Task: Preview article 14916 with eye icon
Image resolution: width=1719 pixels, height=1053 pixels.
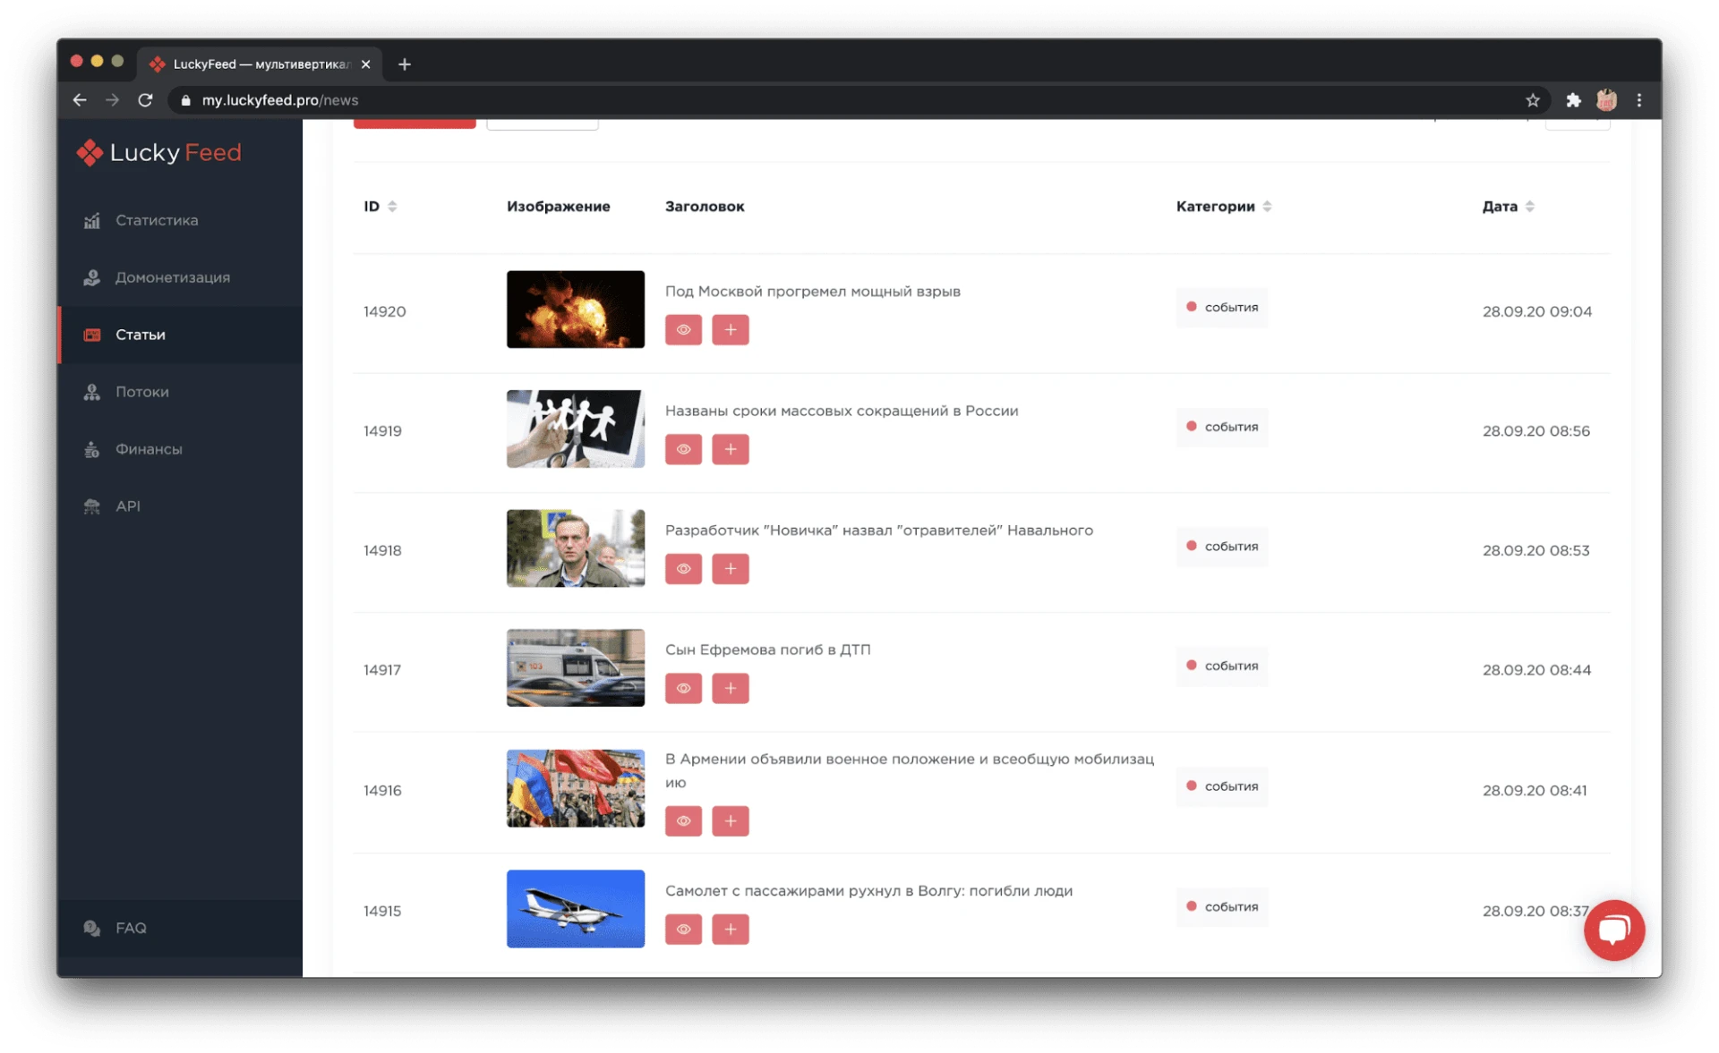Action: point(683,821)
